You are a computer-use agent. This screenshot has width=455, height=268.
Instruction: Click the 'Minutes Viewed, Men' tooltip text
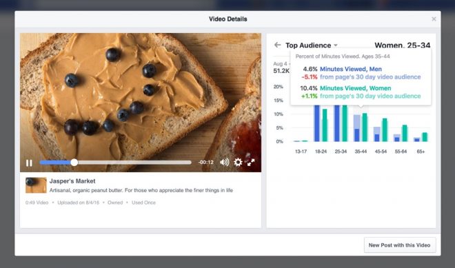coord(351,69)
